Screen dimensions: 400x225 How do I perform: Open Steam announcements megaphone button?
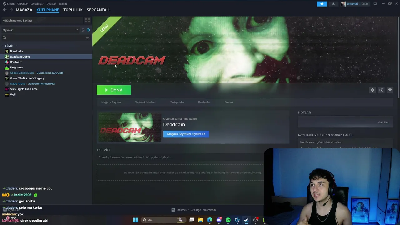click(322, 4)
